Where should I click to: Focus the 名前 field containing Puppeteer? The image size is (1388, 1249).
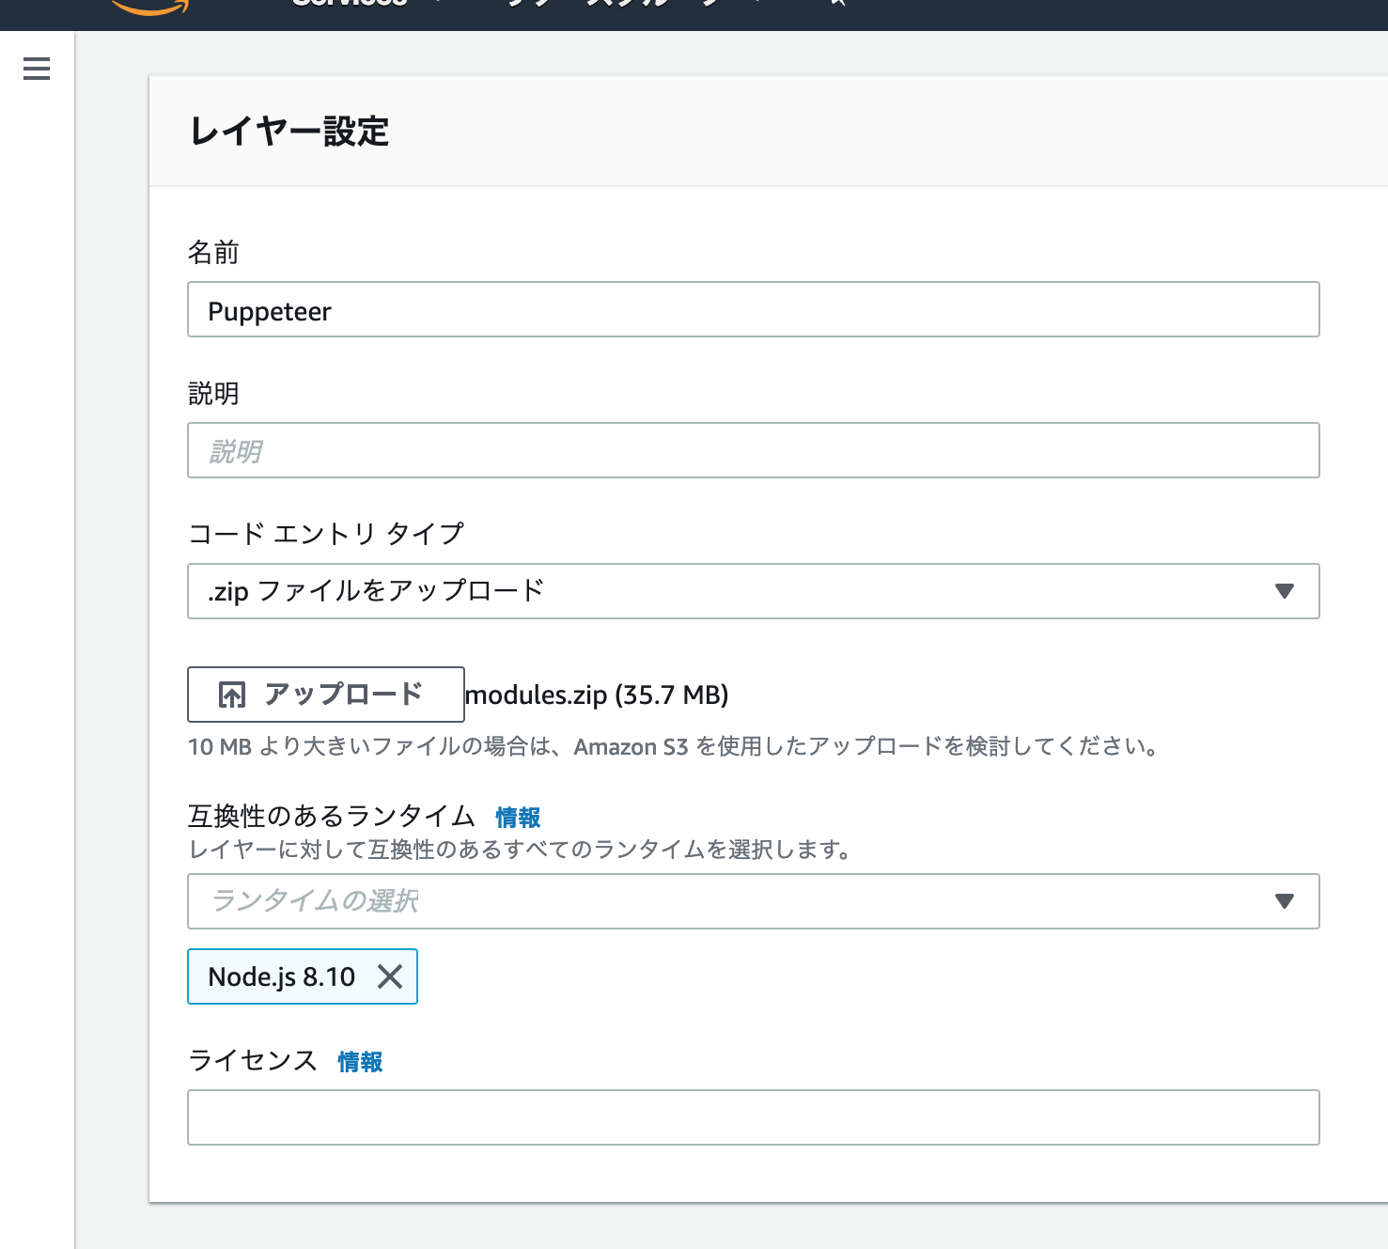(x=753, y=310)
